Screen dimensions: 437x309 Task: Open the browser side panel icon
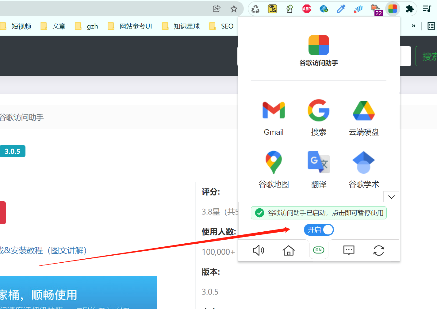click(431, 26)
